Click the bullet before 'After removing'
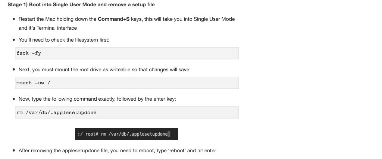Image resolution: width=382 pixels, height=159 pixels. click(x=14, y=150)
